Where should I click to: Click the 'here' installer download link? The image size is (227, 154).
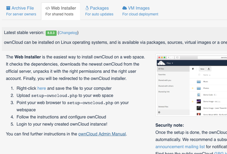coord(42,88)
